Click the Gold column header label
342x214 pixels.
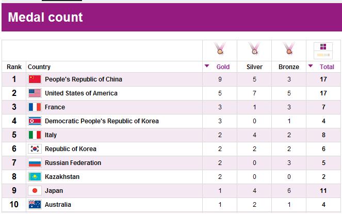223,67
